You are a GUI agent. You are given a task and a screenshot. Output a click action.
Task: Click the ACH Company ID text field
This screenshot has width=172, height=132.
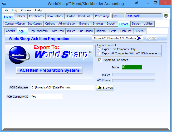coord(47,96)
